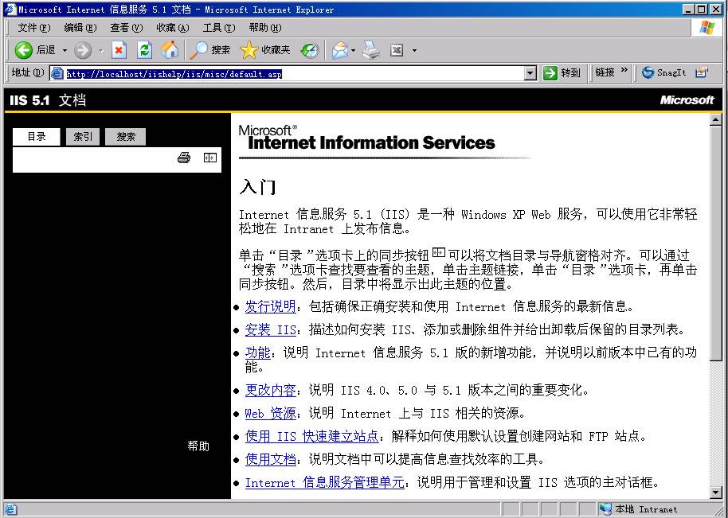This screenshot has height=518, width=728.
Task: Open the 功能 link
Action: (x=258, y=353)
